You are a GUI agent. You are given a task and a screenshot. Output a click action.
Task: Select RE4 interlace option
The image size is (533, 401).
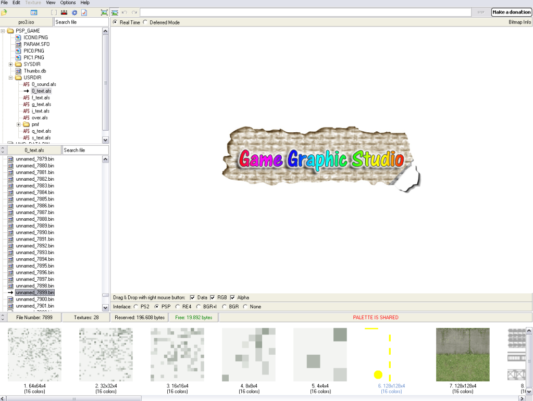[178, 307]
